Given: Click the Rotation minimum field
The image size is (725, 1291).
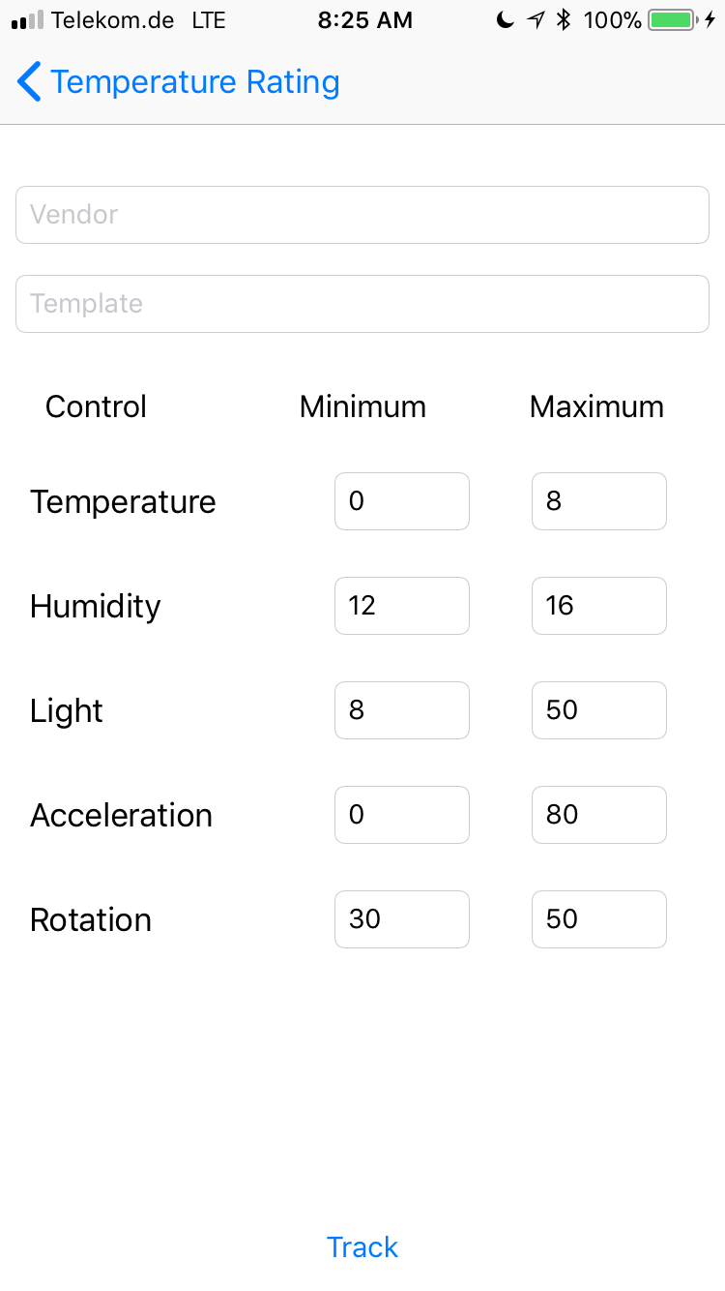Looking at the screenshot, I should pos(402,919).
